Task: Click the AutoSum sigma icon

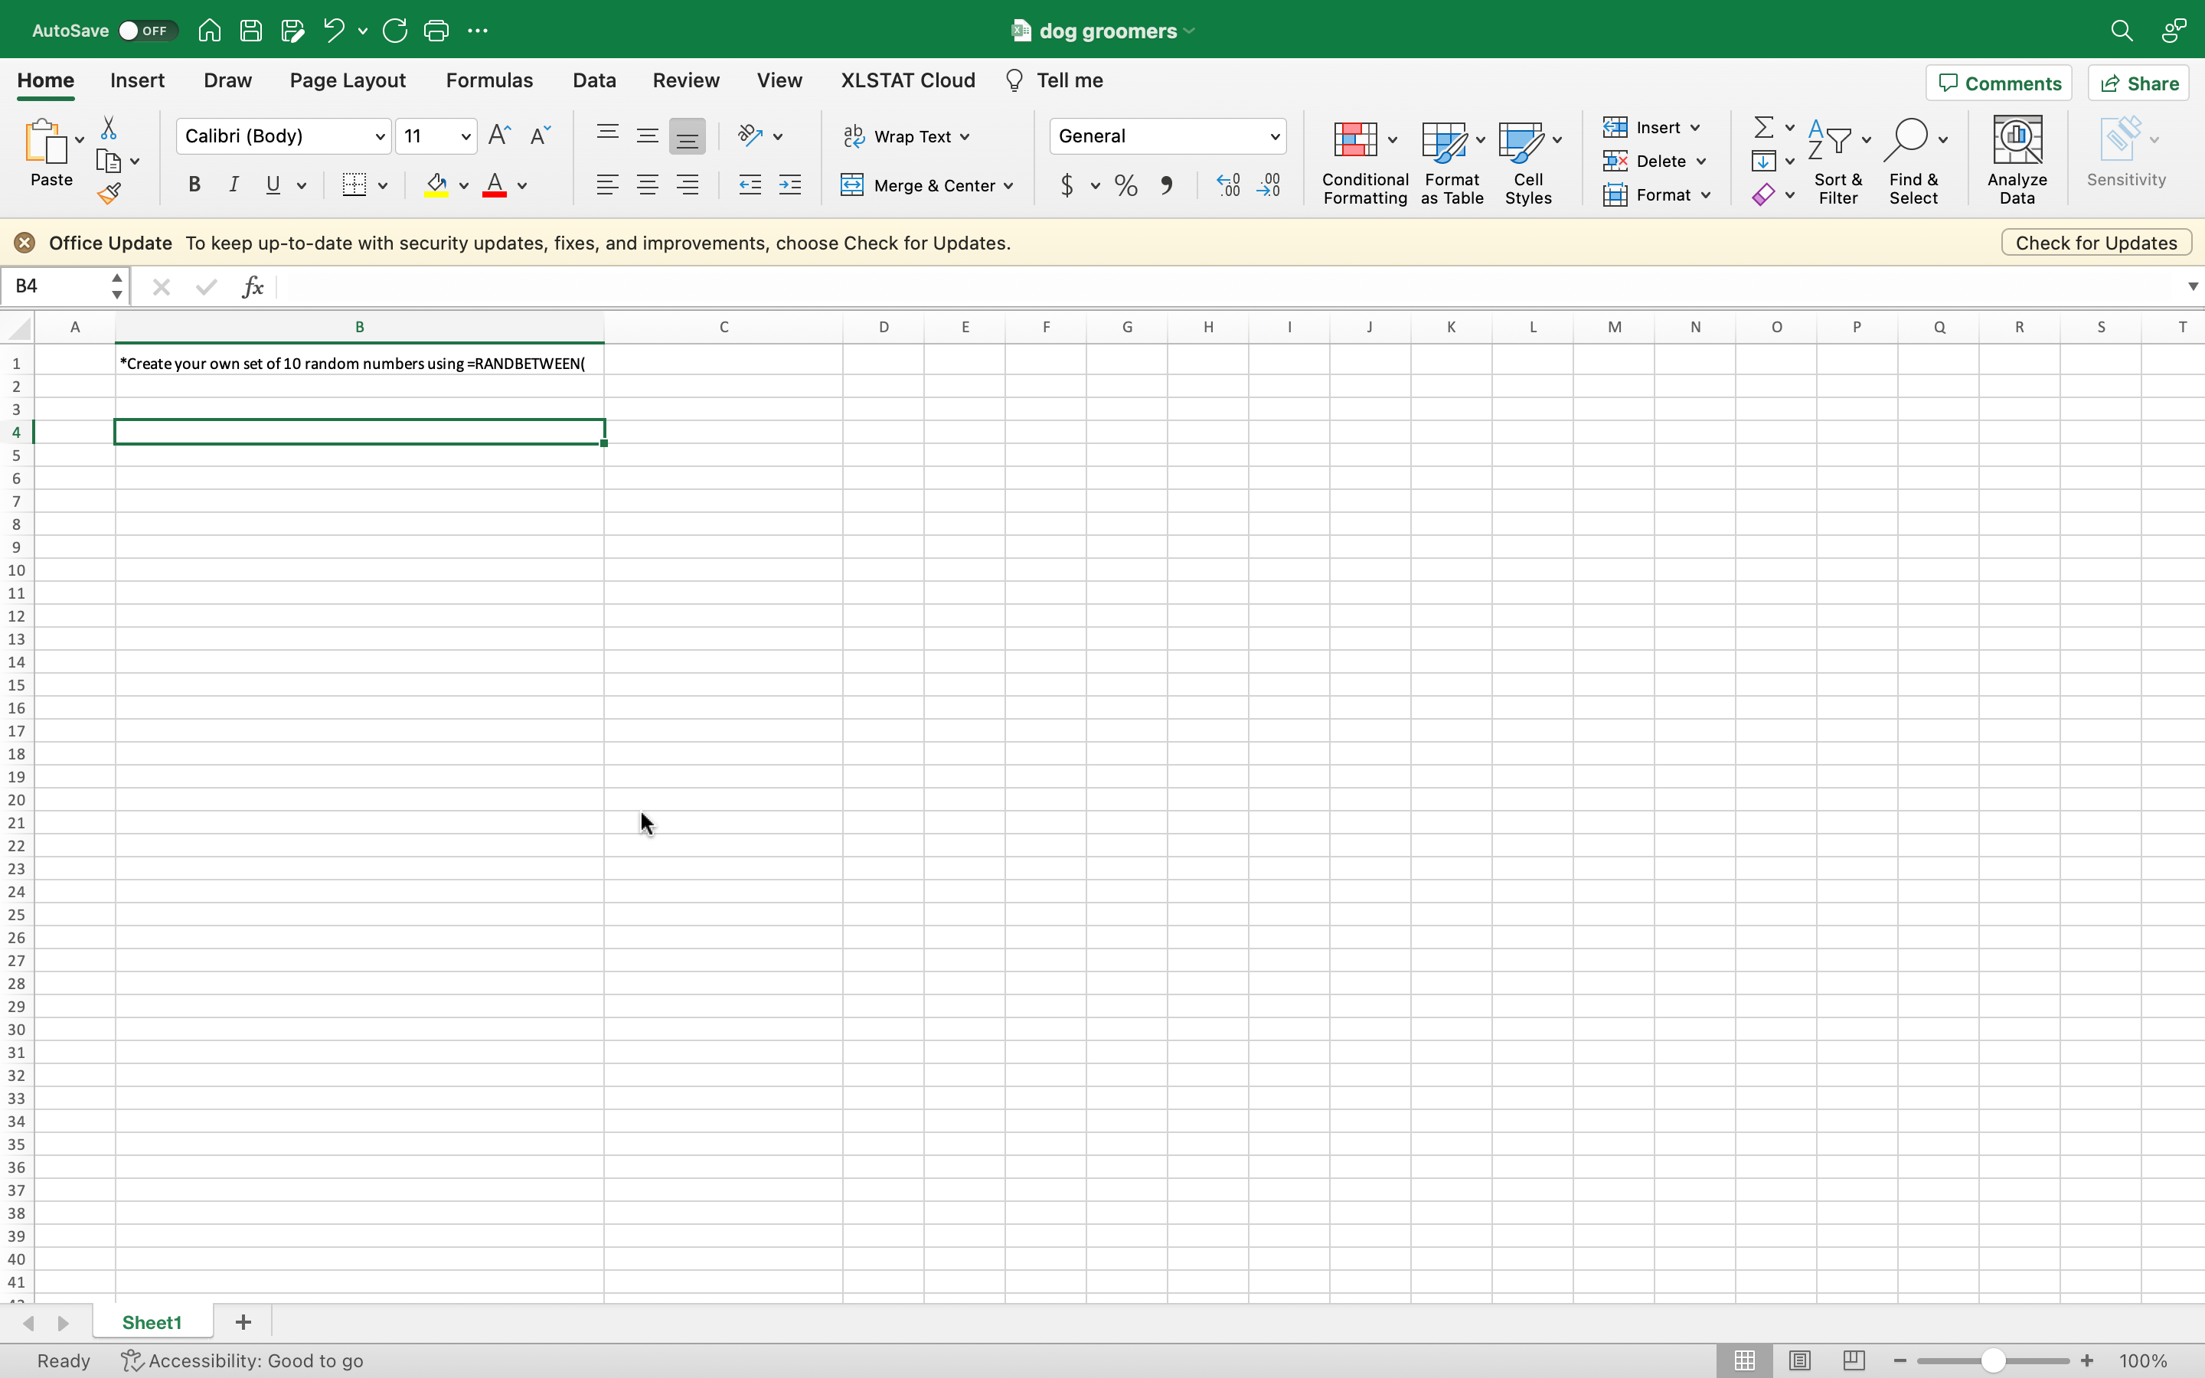Action: pyautogui.click(x=1764, y=126)
